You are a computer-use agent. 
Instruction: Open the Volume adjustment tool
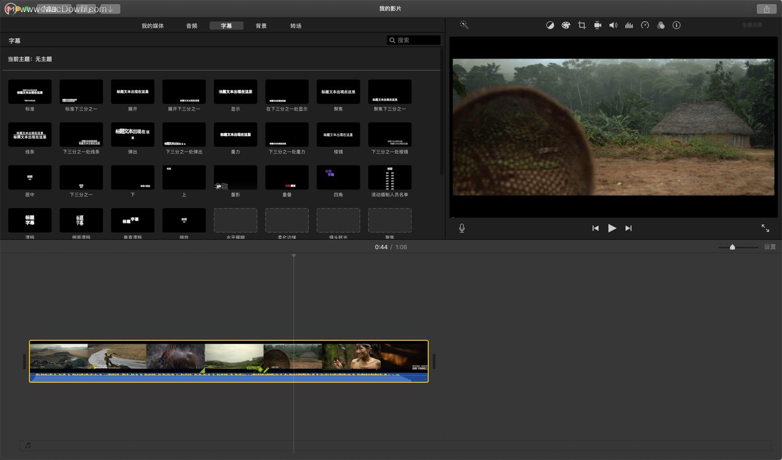point(613,25)
